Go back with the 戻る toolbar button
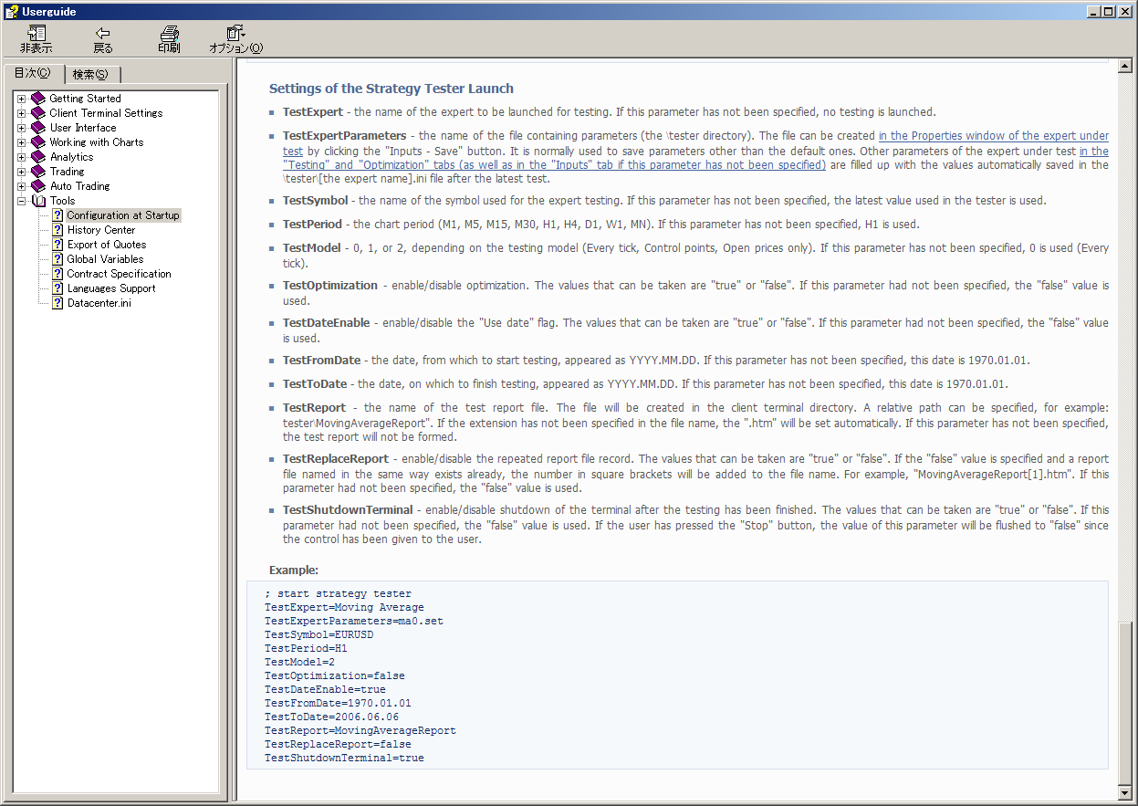The image size is (1138, 806). (x=103, y=39)
